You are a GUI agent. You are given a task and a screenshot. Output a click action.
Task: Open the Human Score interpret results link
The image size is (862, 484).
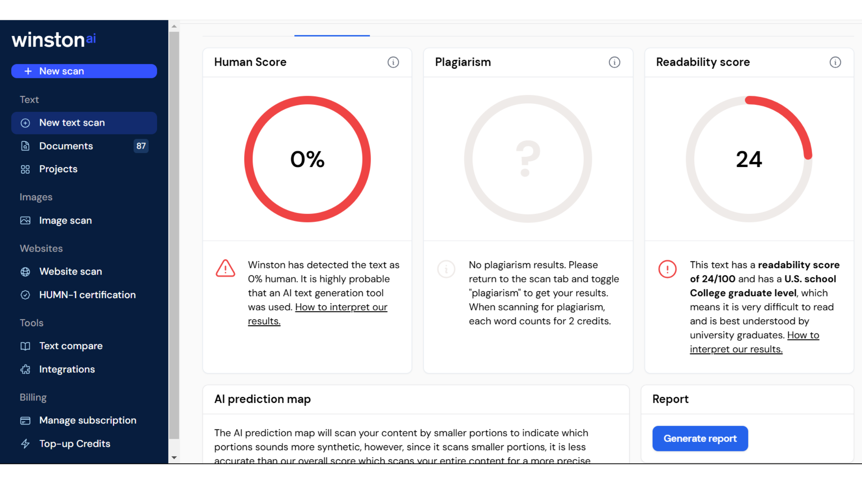click(x=341, y=307)
